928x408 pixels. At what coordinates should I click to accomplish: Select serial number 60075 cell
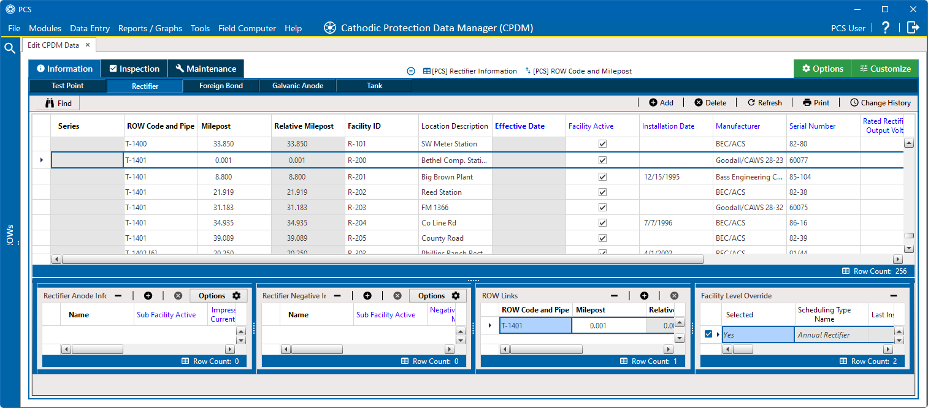coord(823,208)
